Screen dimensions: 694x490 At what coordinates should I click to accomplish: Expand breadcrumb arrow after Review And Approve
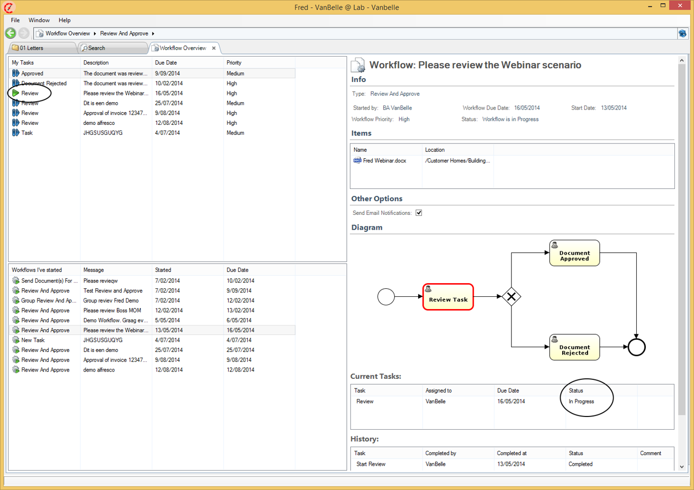click(153, 33)
